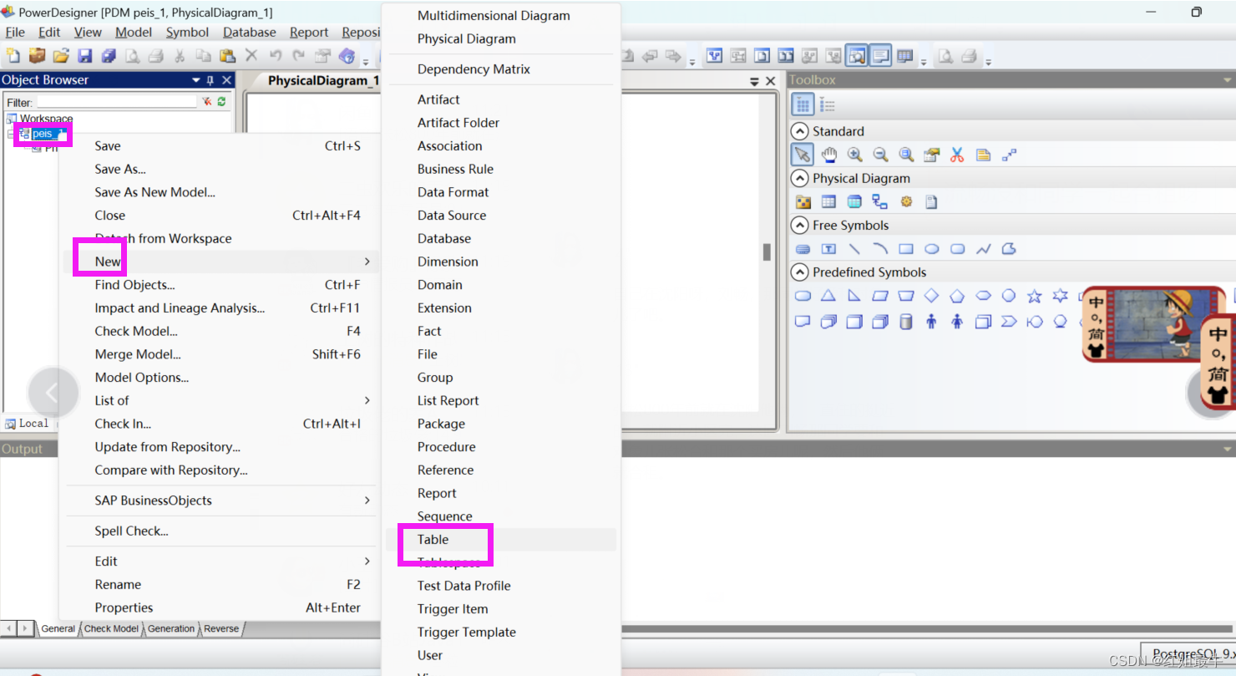
Task: Choose Table from the New submenu
Action: tap(433, 540)
